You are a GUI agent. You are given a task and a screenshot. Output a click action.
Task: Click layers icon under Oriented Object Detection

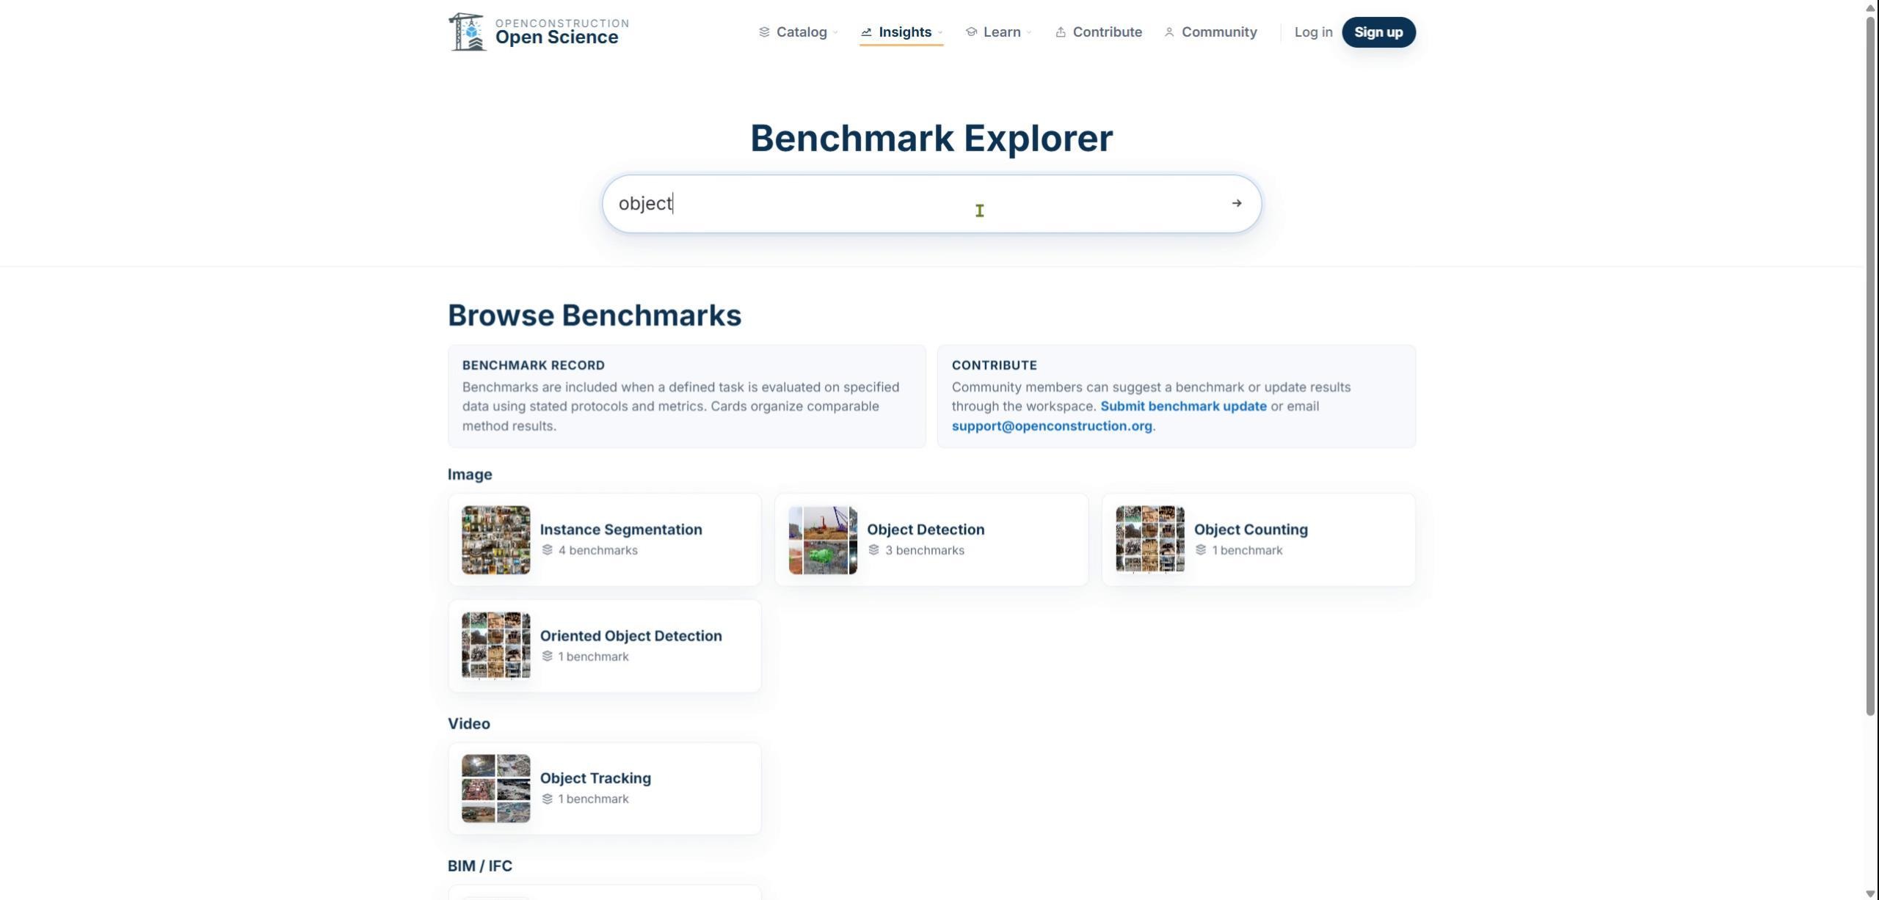(x=547, y=656)
